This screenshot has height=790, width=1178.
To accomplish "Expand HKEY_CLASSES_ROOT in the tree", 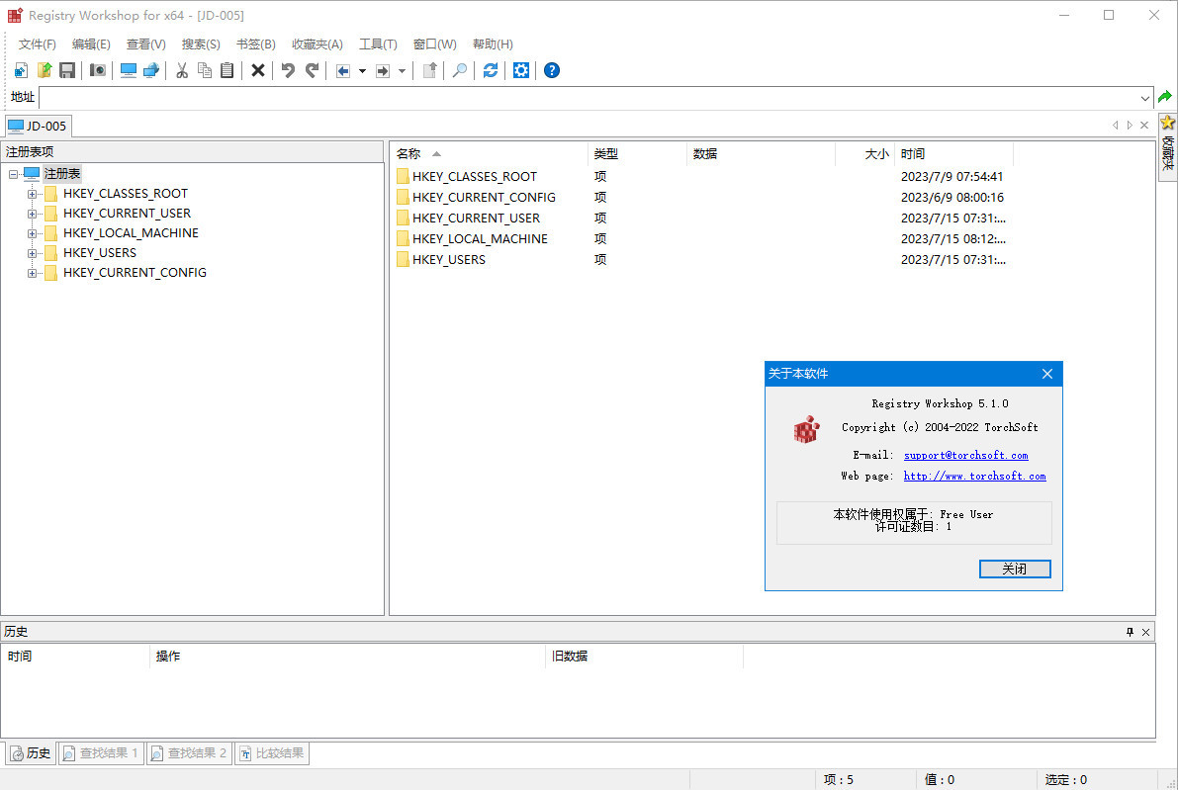I will click(33, 194).
